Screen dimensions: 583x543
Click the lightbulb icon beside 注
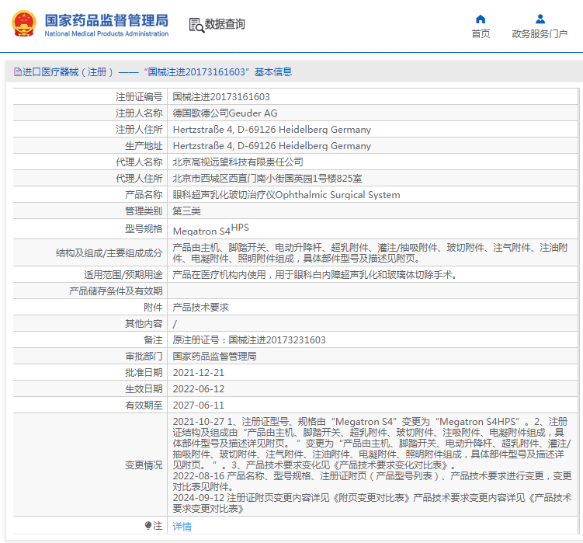[148, 525]
